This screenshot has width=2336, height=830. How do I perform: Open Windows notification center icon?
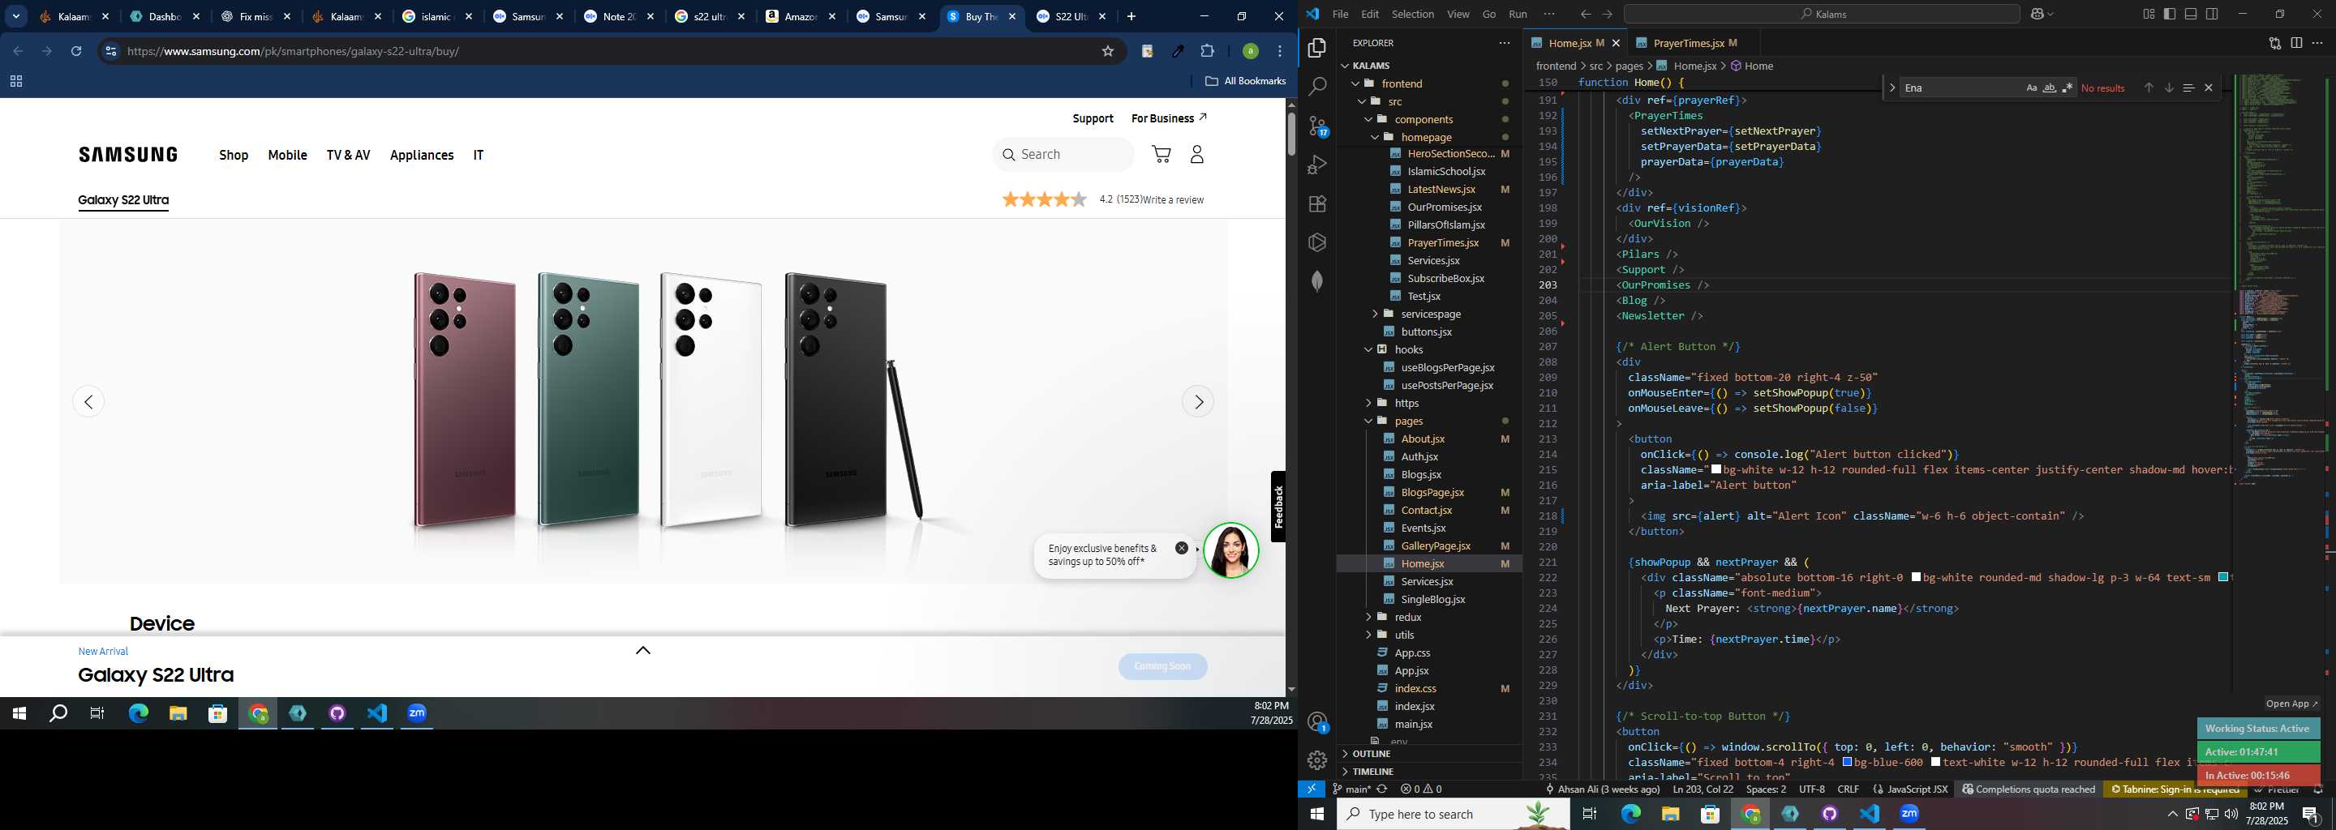[2312, 814]
